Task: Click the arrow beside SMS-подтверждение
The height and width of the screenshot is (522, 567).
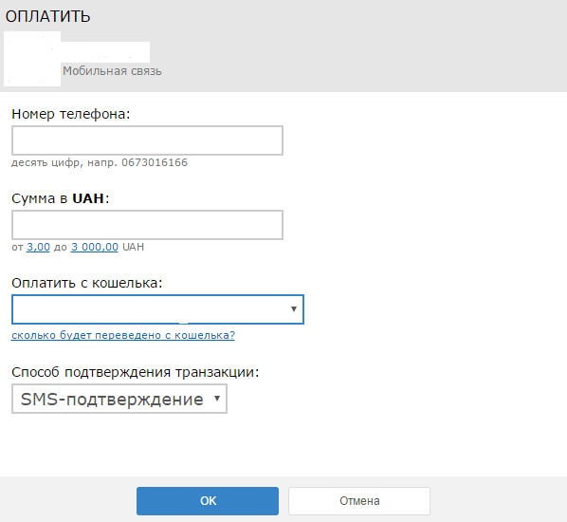Action: 217,399
